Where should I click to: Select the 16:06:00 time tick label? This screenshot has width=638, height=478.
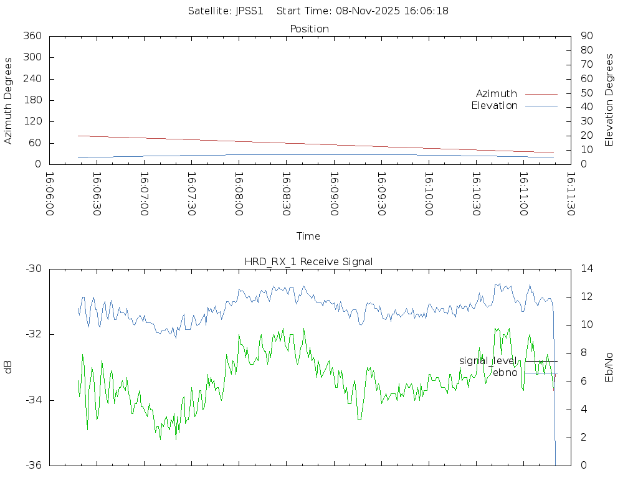point(49,194)
